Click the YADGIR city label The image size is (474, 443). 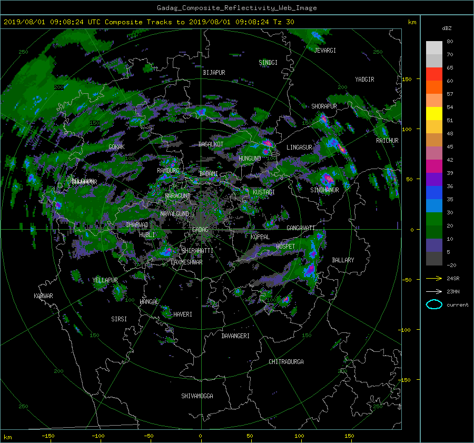(x=364, y=80)
